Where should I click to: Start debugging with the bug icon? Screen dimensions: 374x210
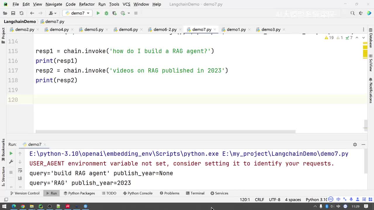pyautogui.click(x=106, y=13)
